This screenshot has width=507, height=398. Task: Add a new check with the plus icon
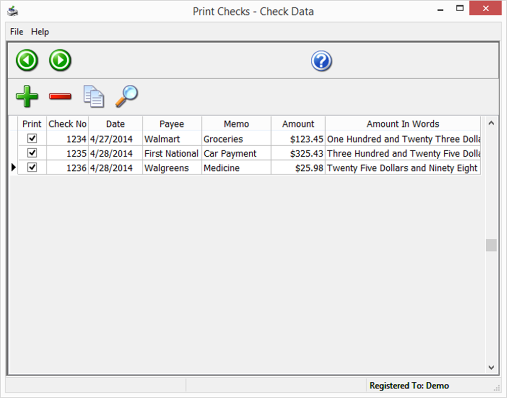27,96
